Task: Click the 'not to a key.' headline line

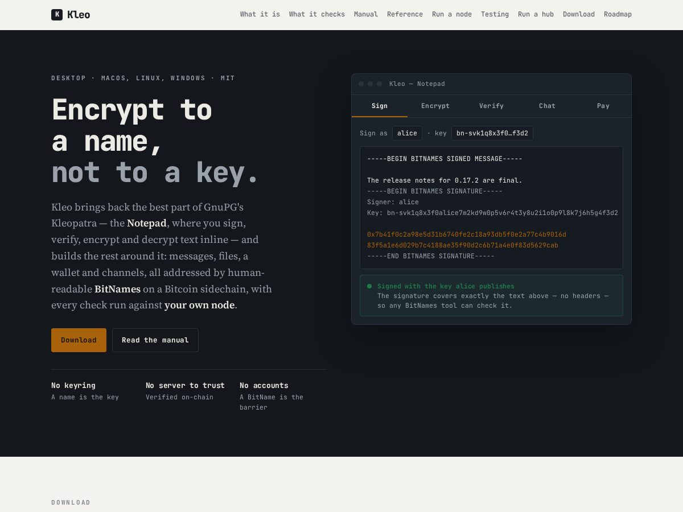Action: coord(155,172)
